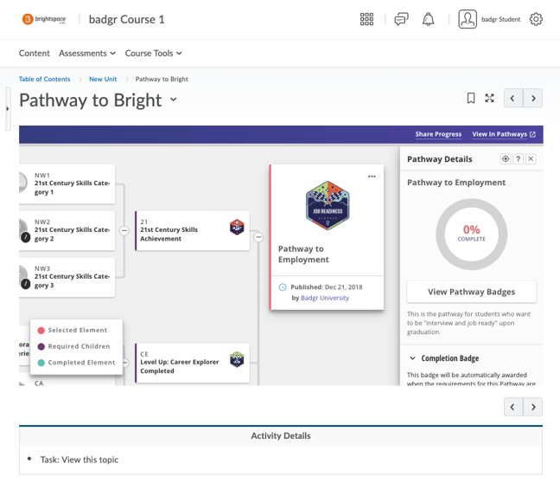Expand the Course Tools dropdown menu
560x489 pixels.
(x=154, y=54)
